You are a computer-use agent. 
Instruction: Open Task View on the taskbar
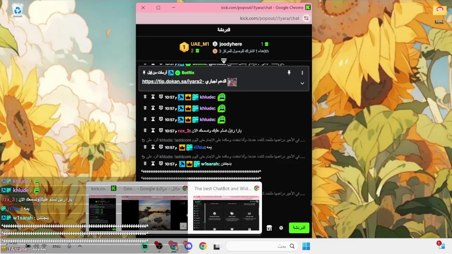(x=216, y=246)
